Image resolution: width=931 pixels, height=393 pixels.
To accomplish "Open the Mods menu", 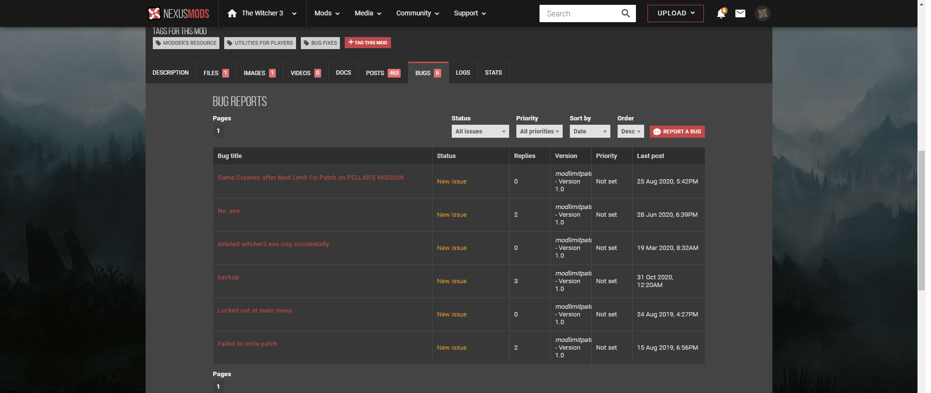I will click(x=327, y=13).
